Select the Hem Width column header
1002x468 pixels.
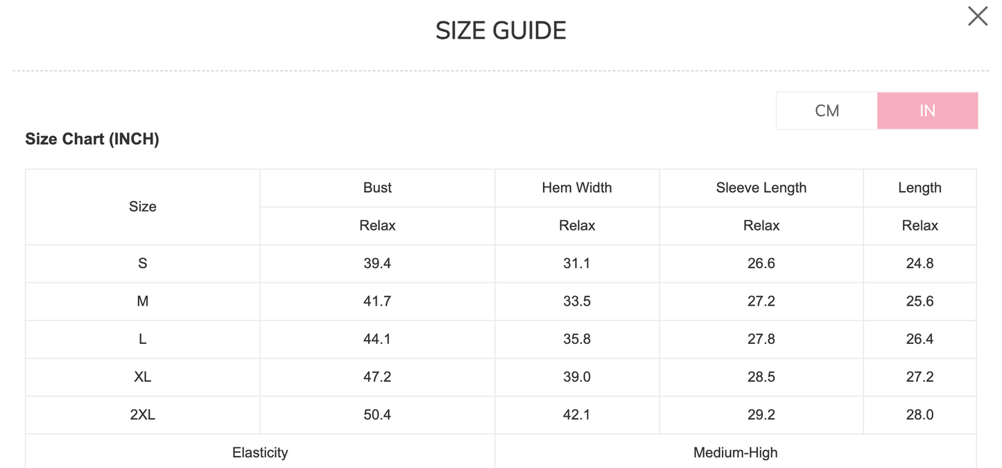(577, 188)
